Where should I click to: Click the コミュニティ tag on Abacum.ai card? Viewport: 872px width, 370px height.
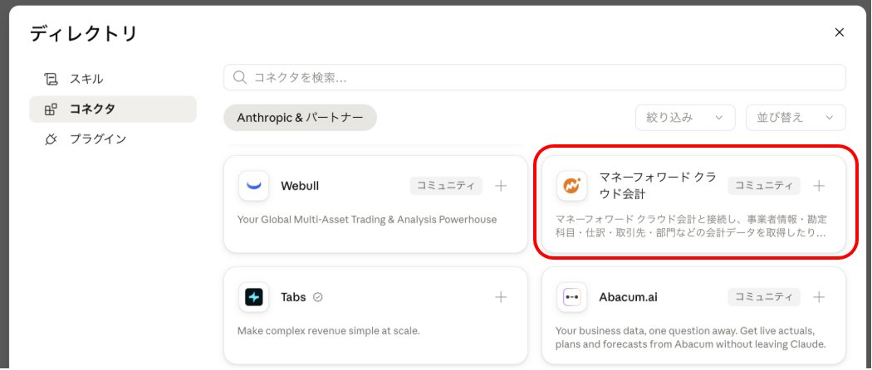(764, 297)
